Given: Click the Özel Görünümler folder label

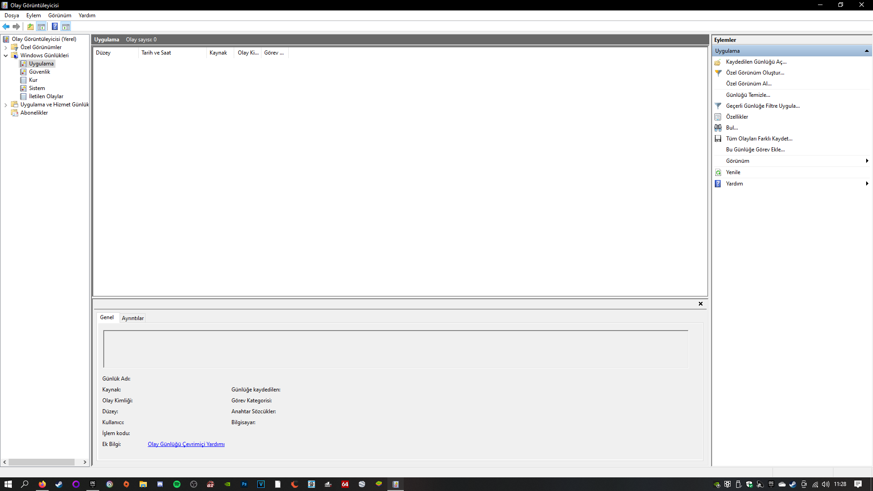Looking at the screenshot, I should [x=41, y=47].
